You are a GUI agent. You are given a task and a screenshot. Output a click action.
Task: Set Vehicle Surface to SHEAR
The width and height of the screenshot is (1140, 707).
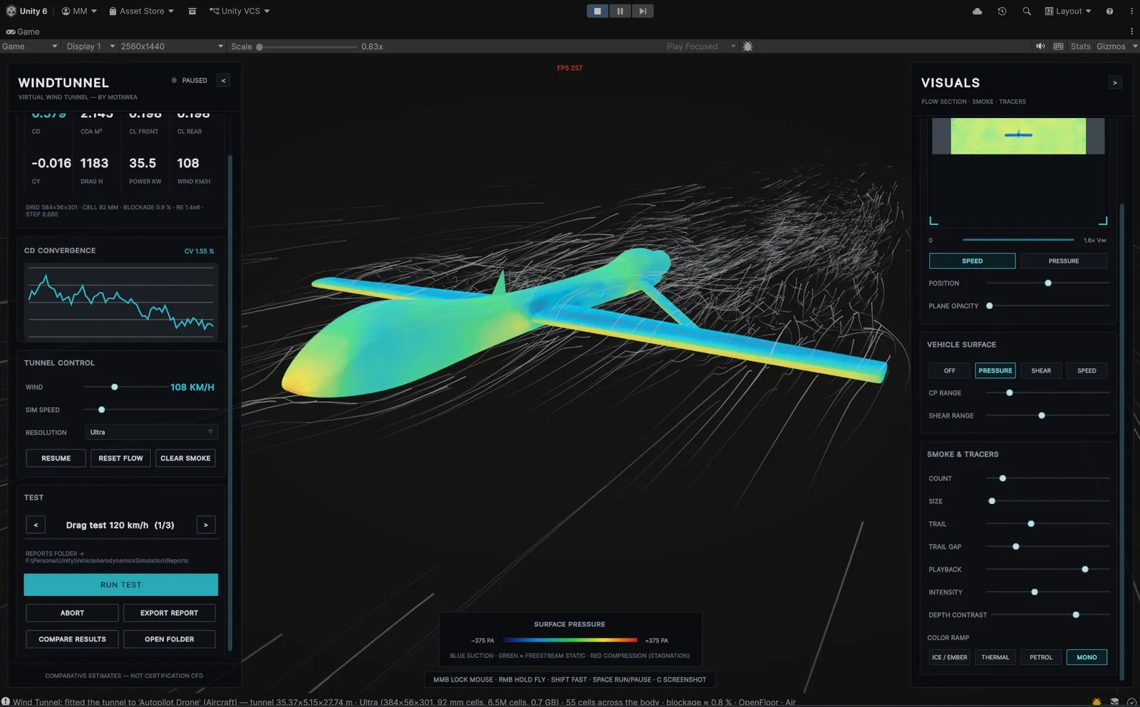[1041, 371]
